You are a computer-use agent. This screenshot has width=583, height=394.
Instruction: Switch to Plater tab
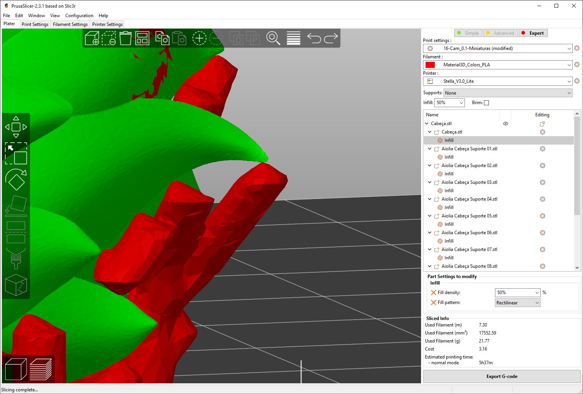[10, 24]
